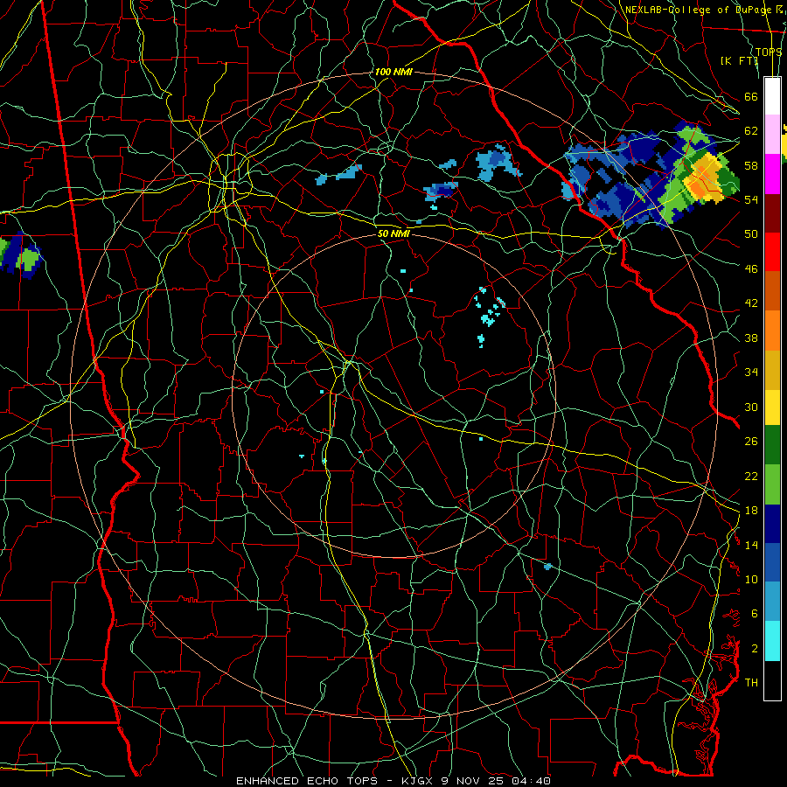Click the legend value 50
The image size is (787, 787).
pyautogui.click(x=751, y=234)
